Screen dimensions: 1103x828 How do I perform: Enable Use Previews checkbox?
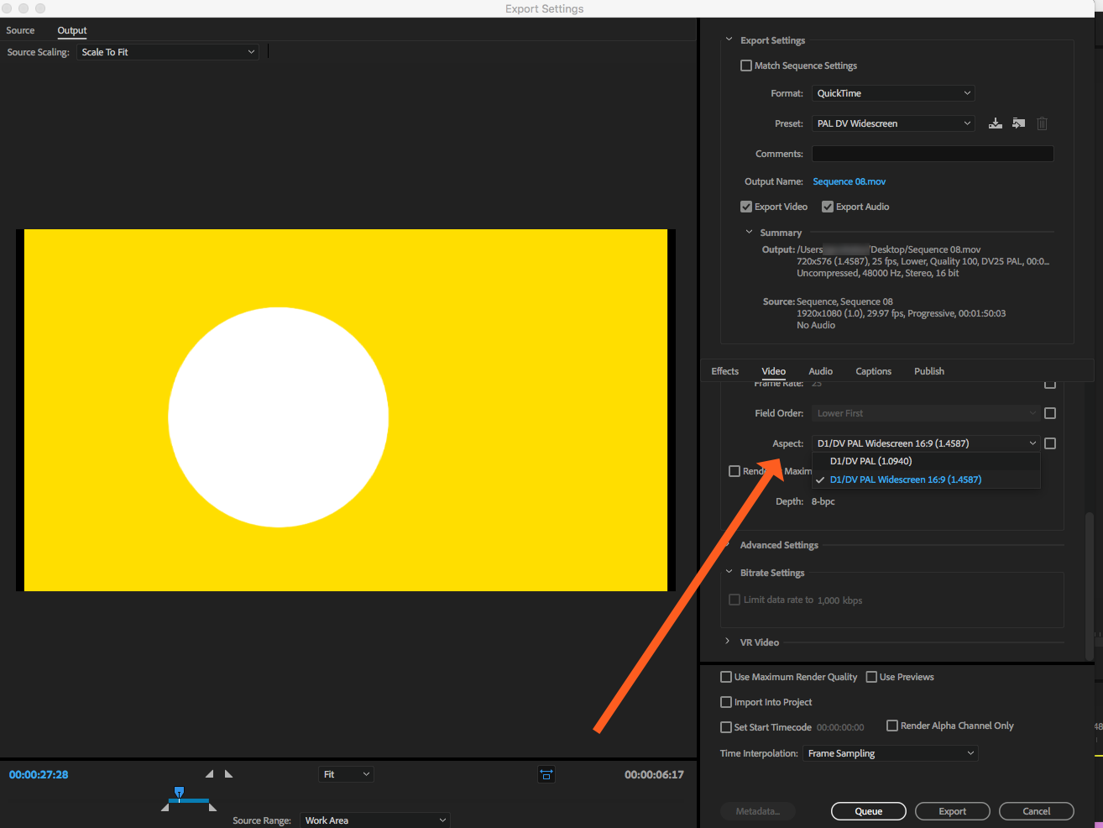coord(871,677)
